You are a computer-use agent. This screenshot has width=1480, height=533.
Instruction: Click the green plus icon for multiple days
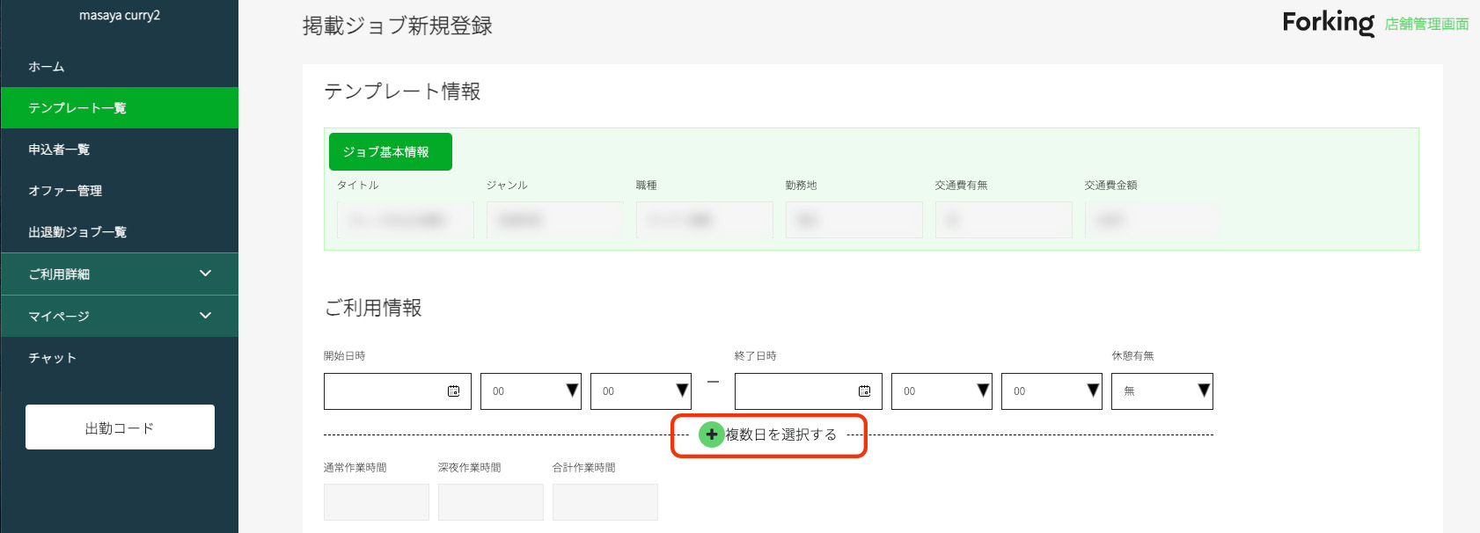[711, 434]
